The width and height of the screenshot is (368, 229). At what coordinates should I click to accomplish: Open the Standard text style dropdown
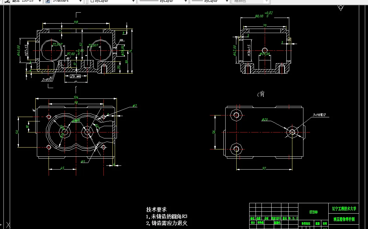tap(80, 1)
